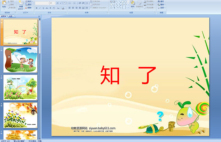Viewport: 221px width, 142px height.
Task: Close the slide thumbnails pane
Action: pyautogui.click(x=39, y=16)
